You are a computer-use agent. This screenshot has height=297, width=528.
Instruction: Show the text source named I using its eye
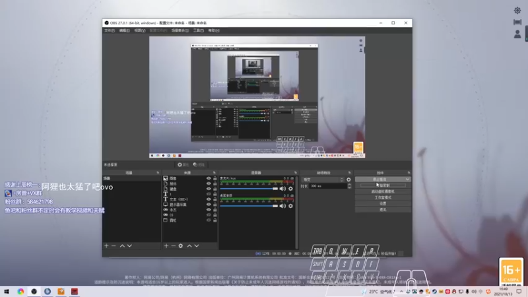click(209, 194)
